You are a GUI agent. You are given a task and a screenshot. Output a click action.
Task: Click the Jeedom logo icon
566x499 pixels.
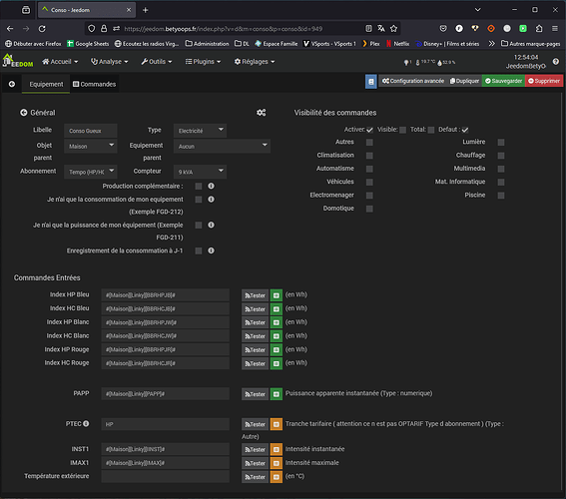pyautogui.click(x=17, y=61)
